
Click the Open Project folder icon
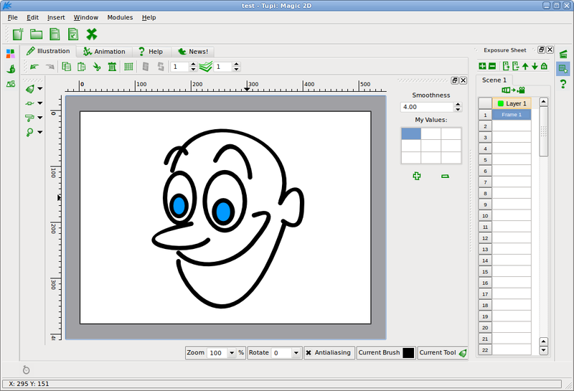pos(36,34)
